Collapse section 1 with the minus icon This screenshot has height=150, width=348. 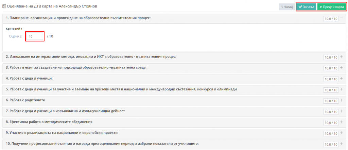pos(342,18)
